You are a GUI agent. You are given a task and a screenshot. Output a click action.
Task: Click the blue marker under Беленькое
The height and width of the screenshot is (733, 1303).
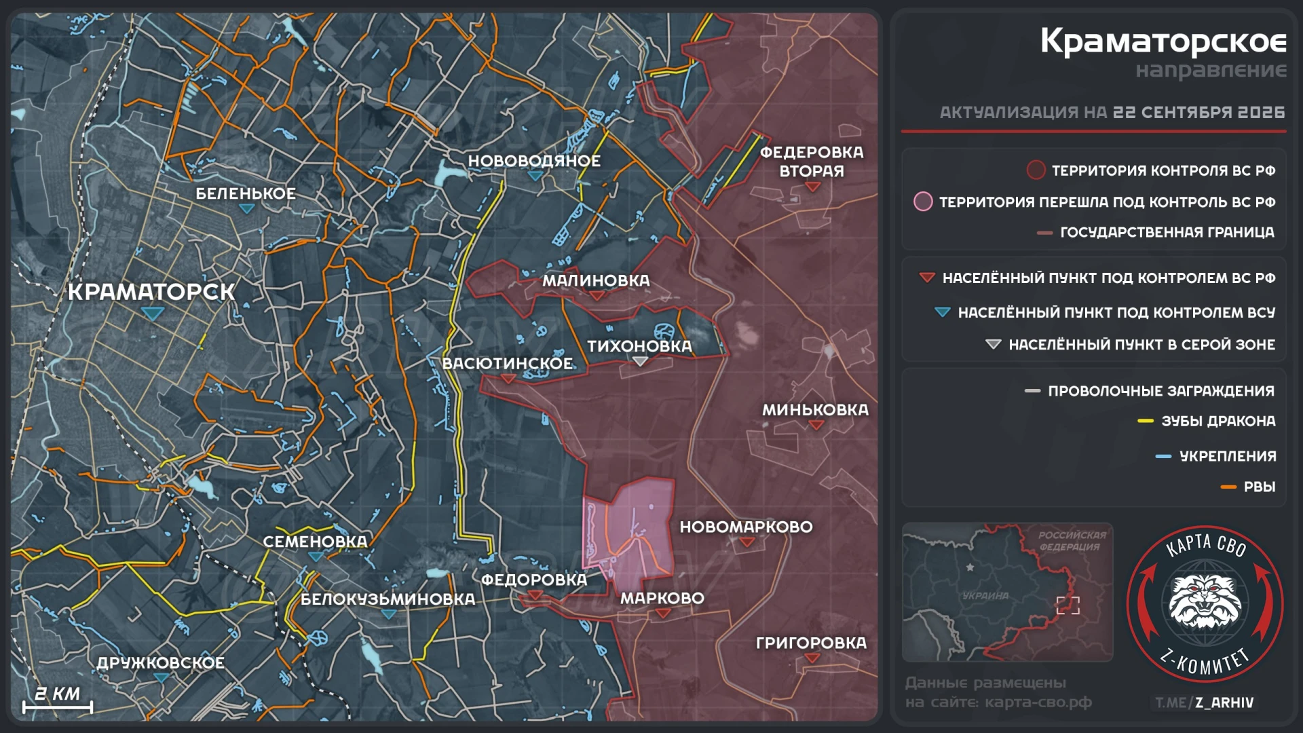coord(247,209)
